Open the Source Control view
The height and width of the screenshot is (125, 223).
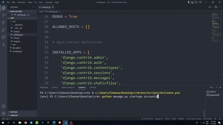pyautogui.click(x=3, y=22)
